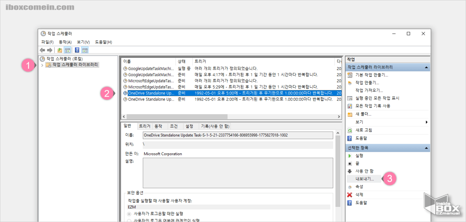Viewport: 466px width, 222px height.
Task: Click the red X 삭제 icon
Action: coord(350,194)
